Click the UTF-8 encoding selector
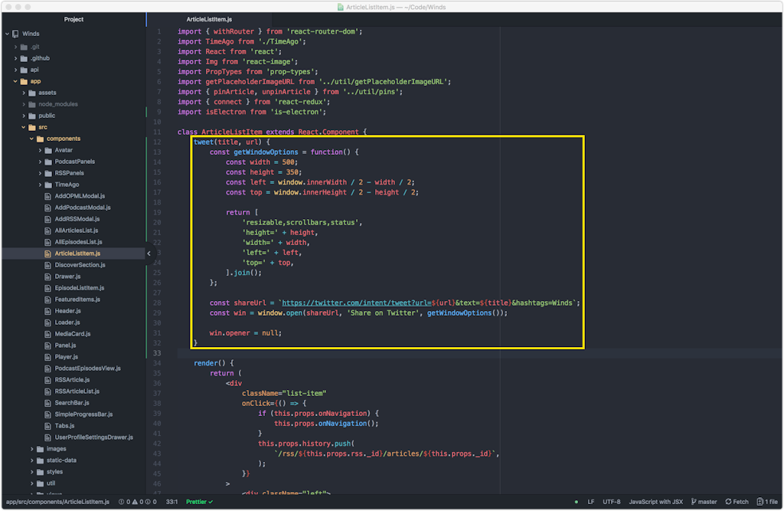784x511 pixels. click(x=612, y=502)
